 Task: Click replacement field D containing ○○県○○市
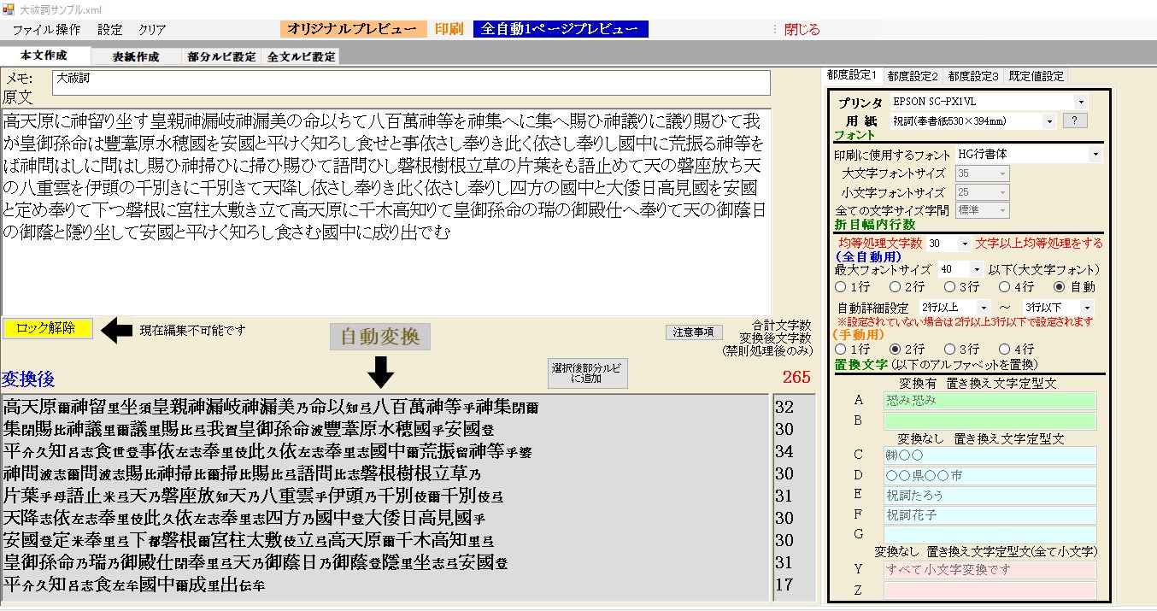pyautogui.click(x=990, y=475)
